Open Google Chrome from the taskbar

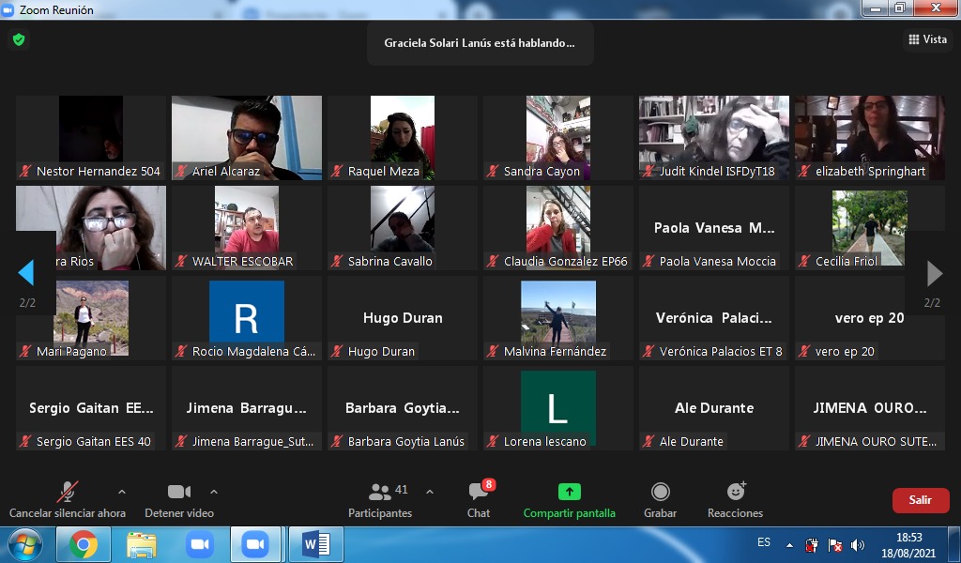(83, 544)
